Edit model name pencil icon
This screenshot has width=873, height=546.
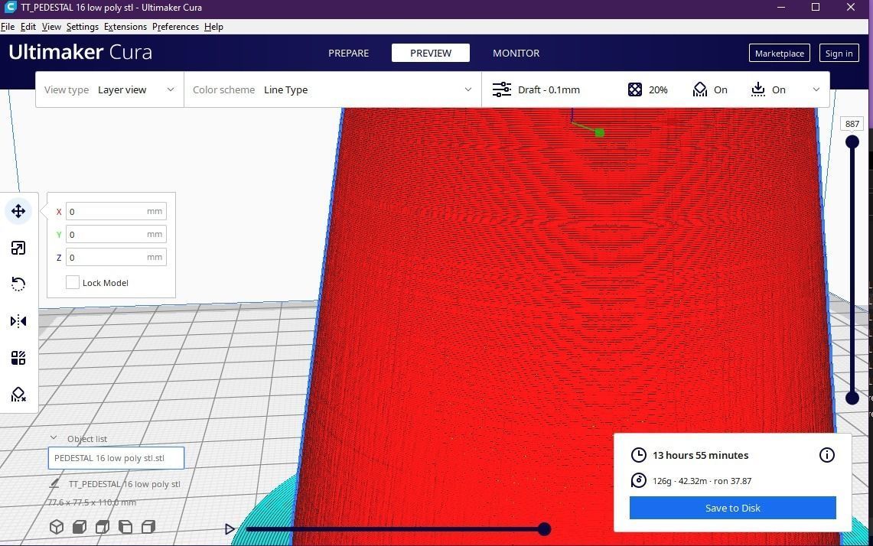point(54,483)
